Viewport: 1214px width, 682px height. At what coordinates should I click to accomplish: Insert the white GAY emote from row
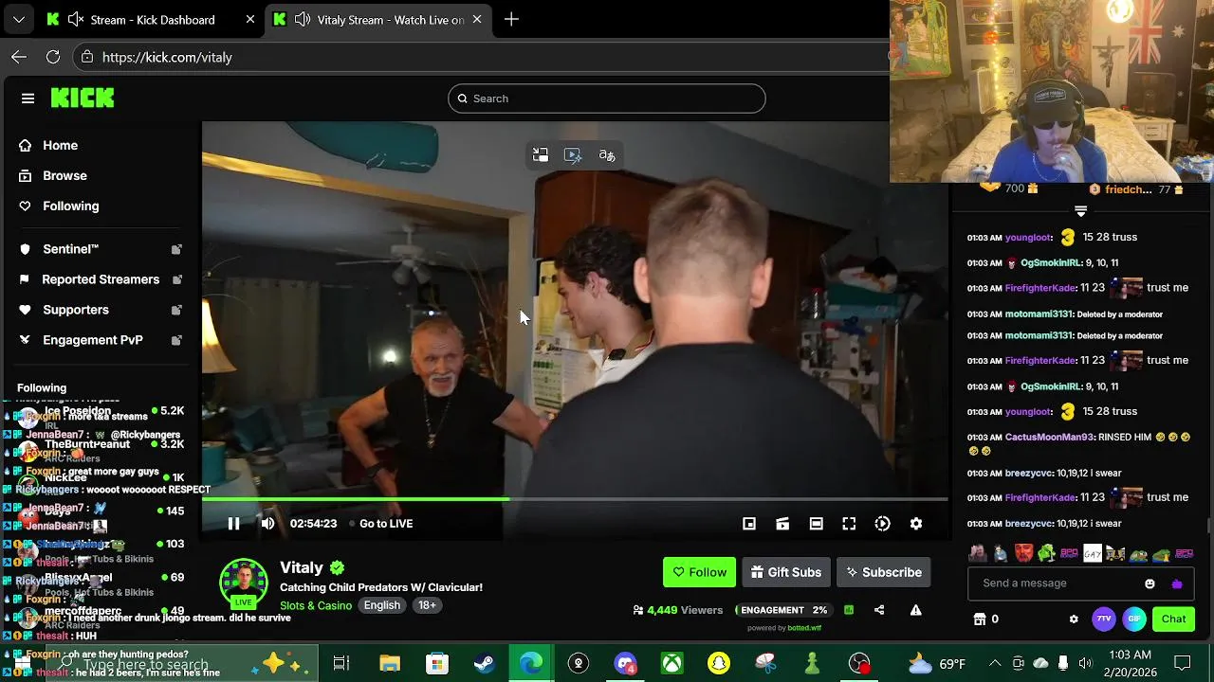tap(1093, 553)
